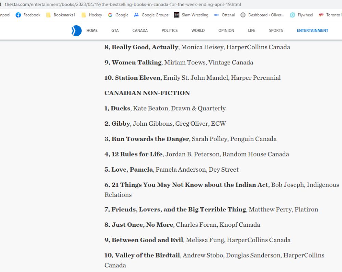Click the 'Gibby' by John Gibbons entry
The image size is (342, 272).
click(x=165, y=124)
